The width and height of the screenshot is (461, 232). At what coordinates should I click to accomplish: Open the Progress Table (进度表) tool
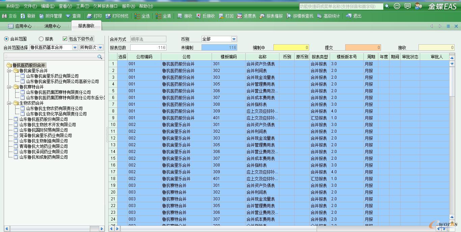pos(240,16)
